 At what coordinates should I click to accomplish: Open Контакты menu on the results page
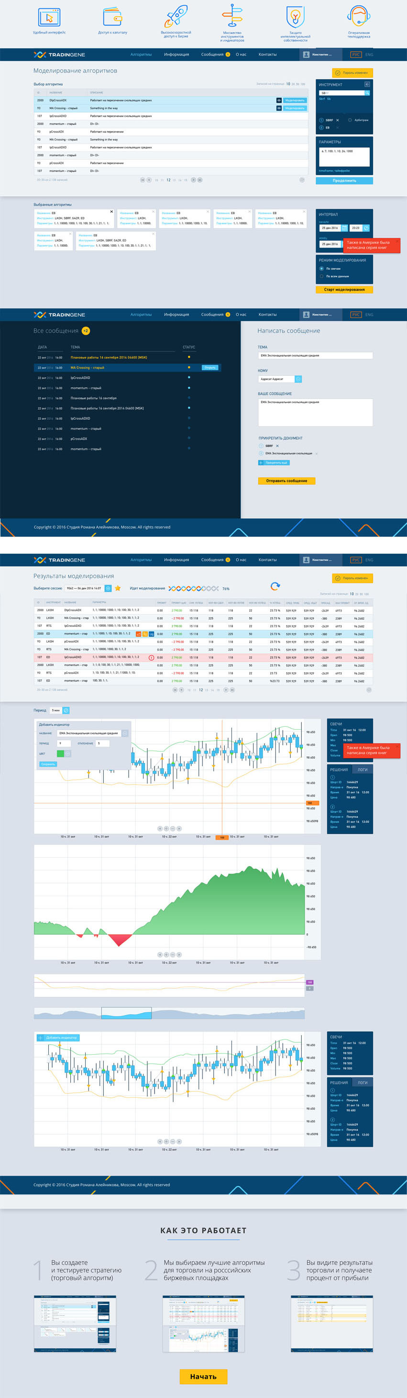coord(267,559)
